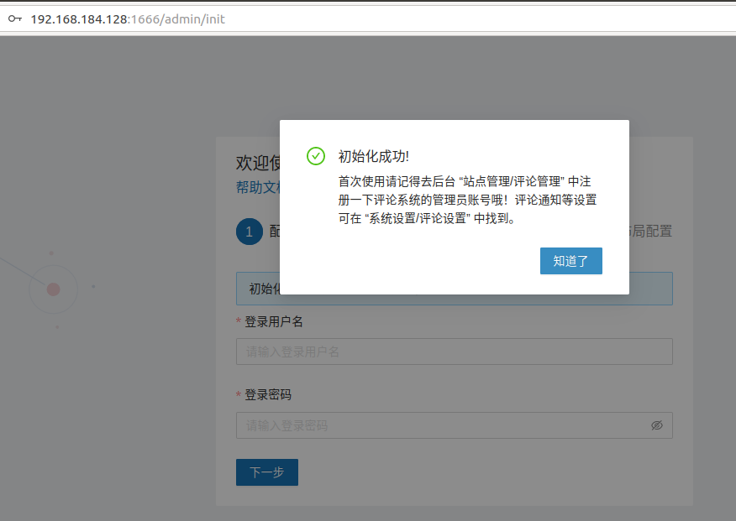Focus the 登录用户名 input field
The image size is (736, 521).
coord(454,351)
